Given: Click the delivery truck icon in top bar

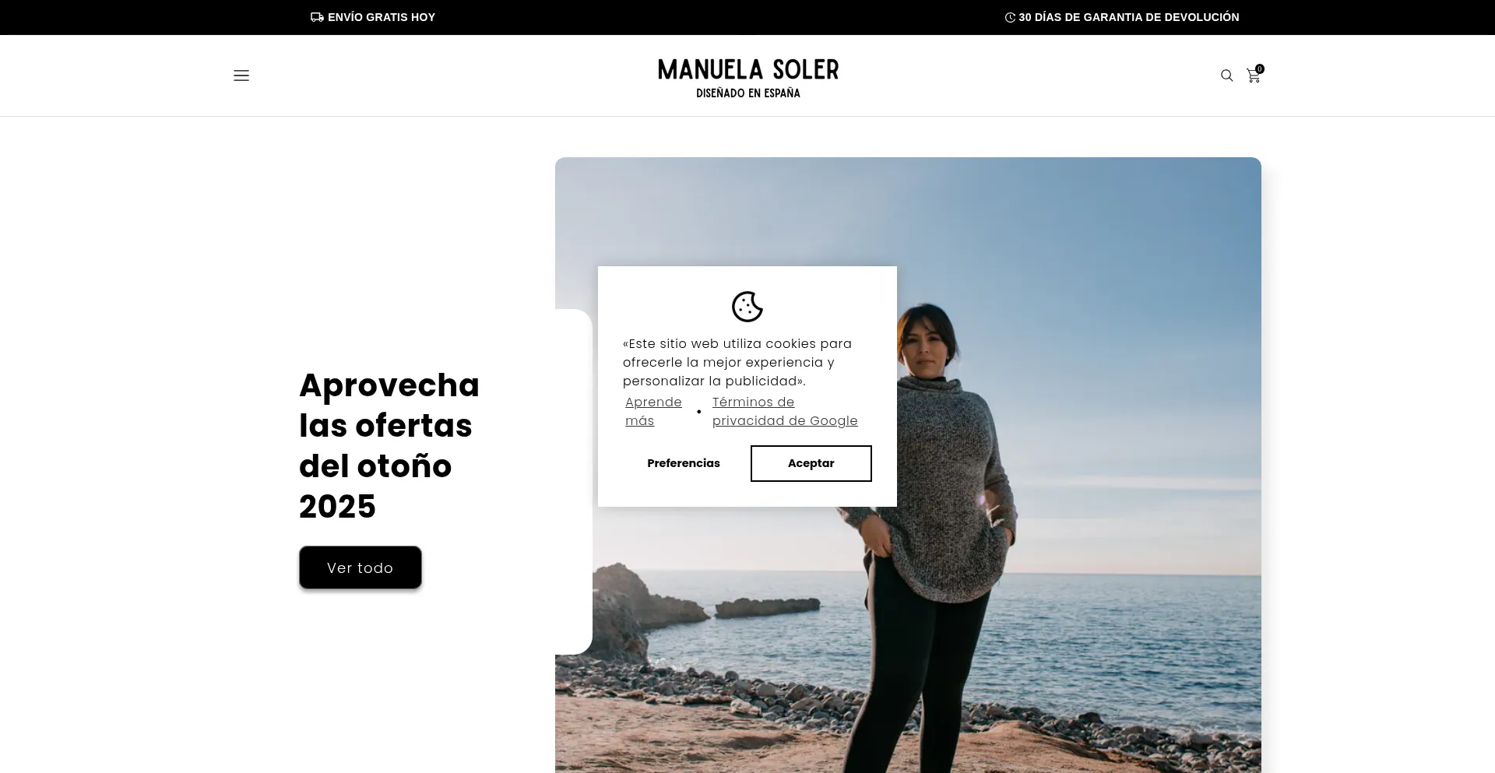Looking at the screenshot, I should coord(317,17).
